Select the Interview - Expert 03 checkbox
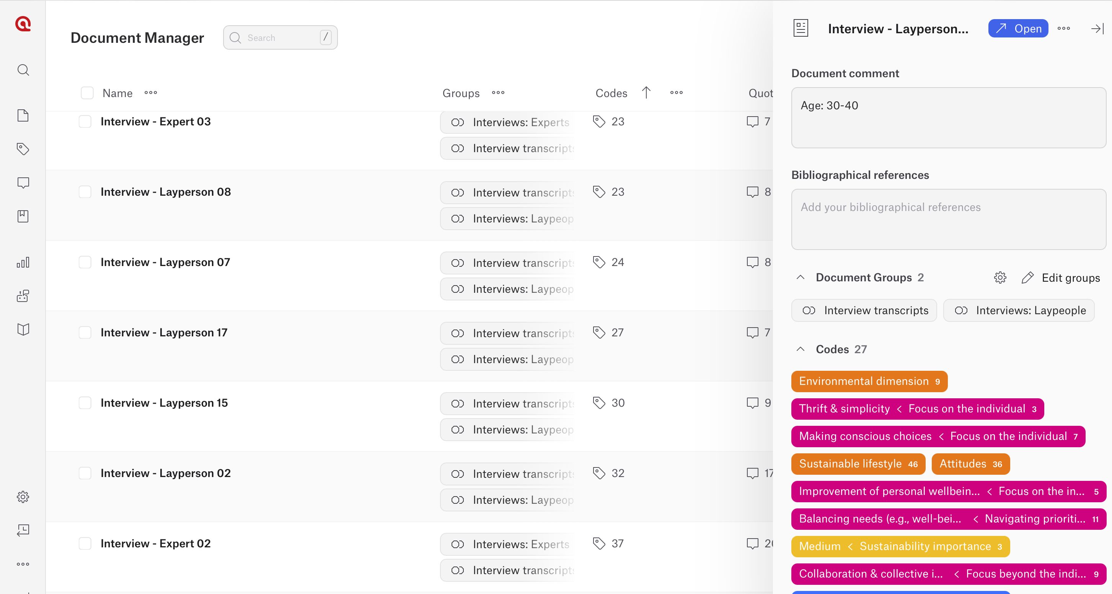This screenshot has height=594, width=1112. pos(85,122)
